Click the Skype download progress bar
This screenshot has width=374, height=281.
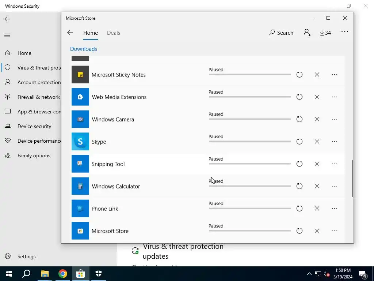(x=250, y=142)
